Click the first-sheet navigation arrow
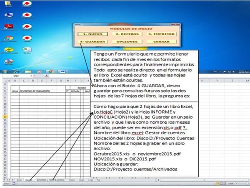This screenshot has width=250, height=188. pos(5,180)
